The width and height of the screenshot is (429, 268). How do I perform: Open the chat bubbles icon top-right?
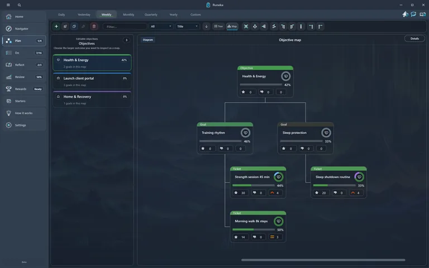[x=413, y=14]
